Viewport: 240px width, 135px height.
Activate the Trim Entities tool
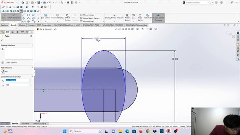tap(45, 16)
